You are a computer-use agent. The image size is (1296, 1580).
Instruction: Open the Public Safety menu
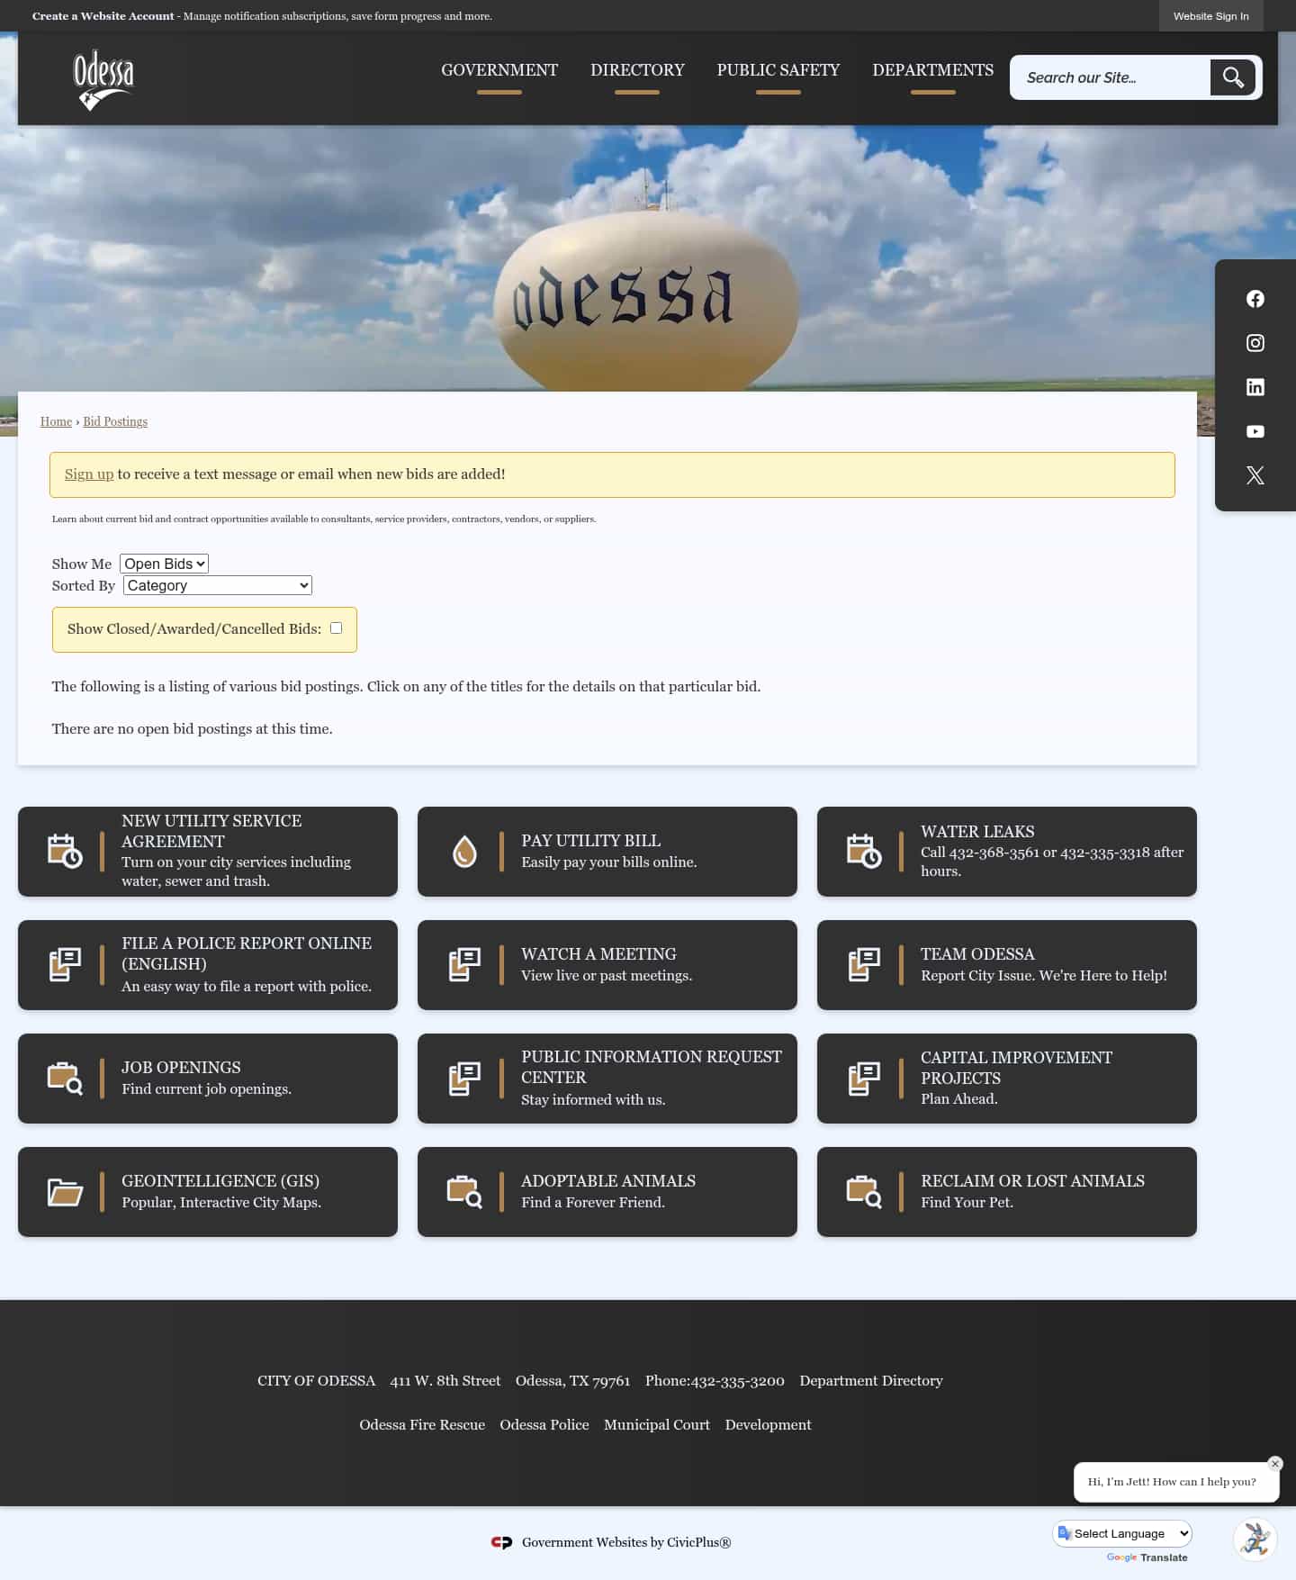(x=778, y=70)
